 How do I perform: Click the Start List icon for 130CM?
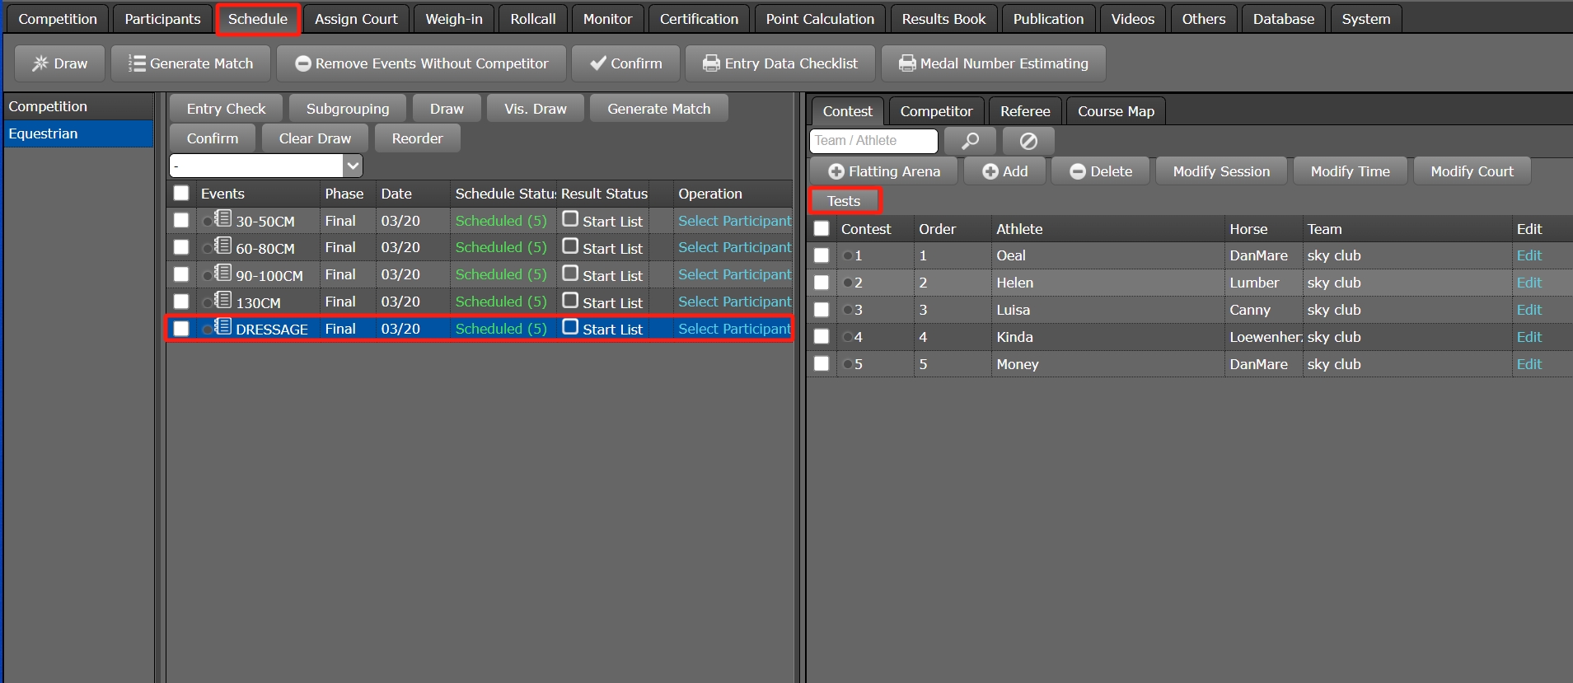pyautogui.click(x=570, y=301)
